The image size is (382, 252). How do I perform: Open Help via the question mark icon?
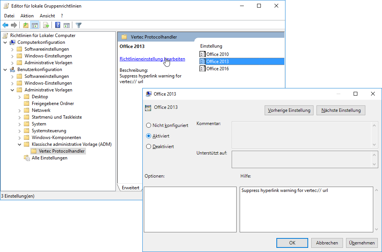tap(58, 25)
